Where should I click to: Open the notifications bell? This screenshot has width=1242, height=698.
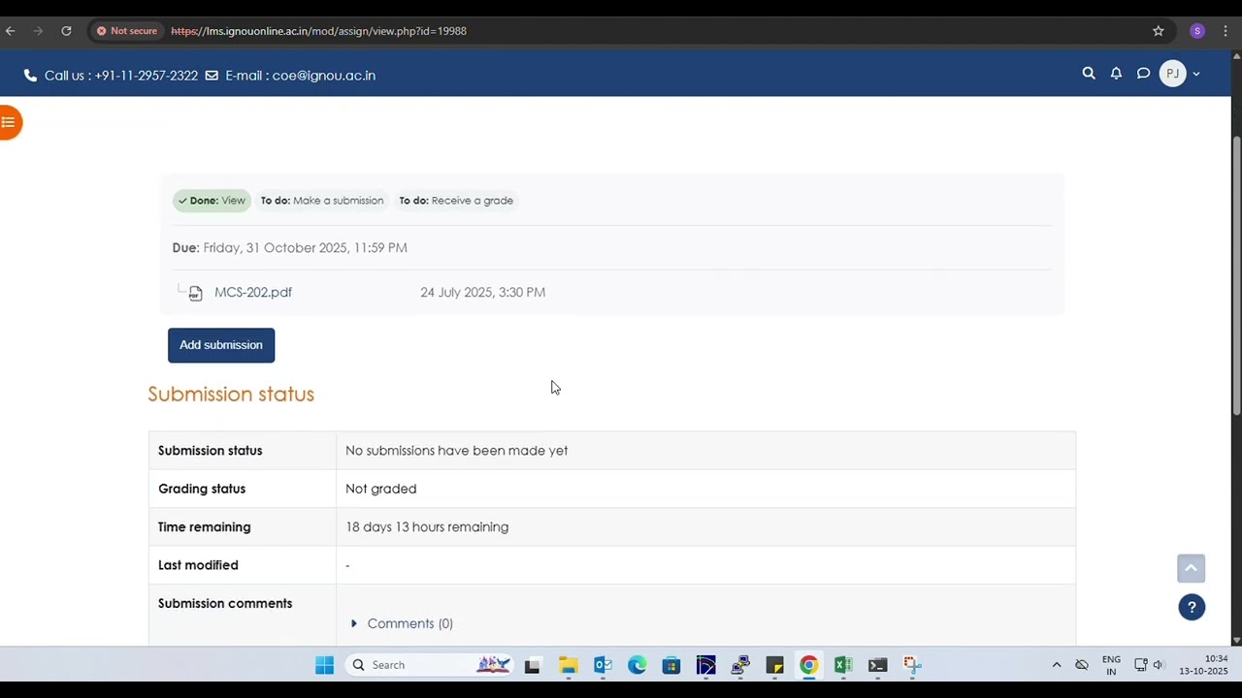[1116, 74]
